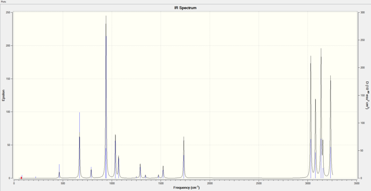371x191 pixels.
Task: Select the small peak near 790 cm-1
Action: (x=91, y=173)
